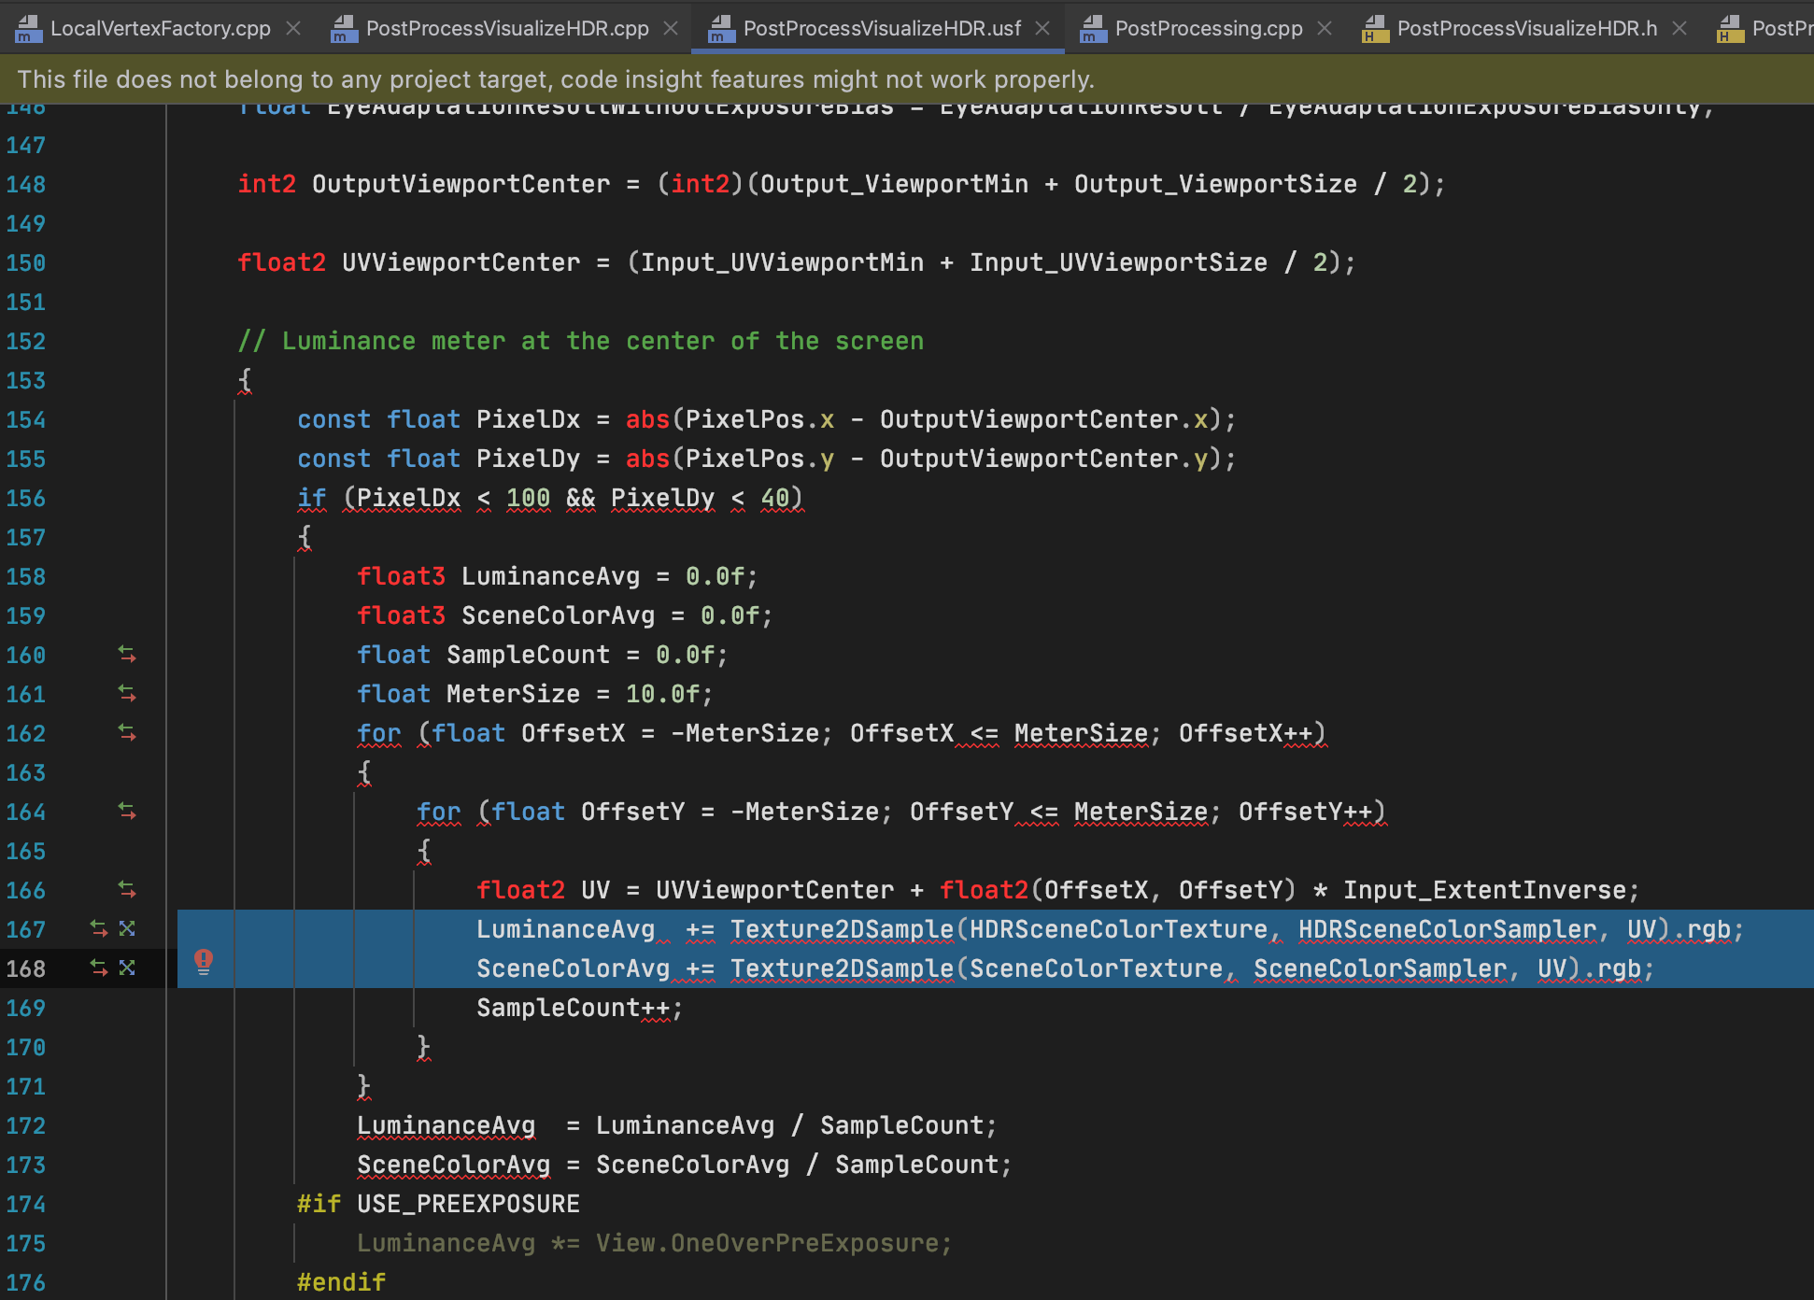Click the change marker arrows on line 161 gutter

tap(127, 694)
